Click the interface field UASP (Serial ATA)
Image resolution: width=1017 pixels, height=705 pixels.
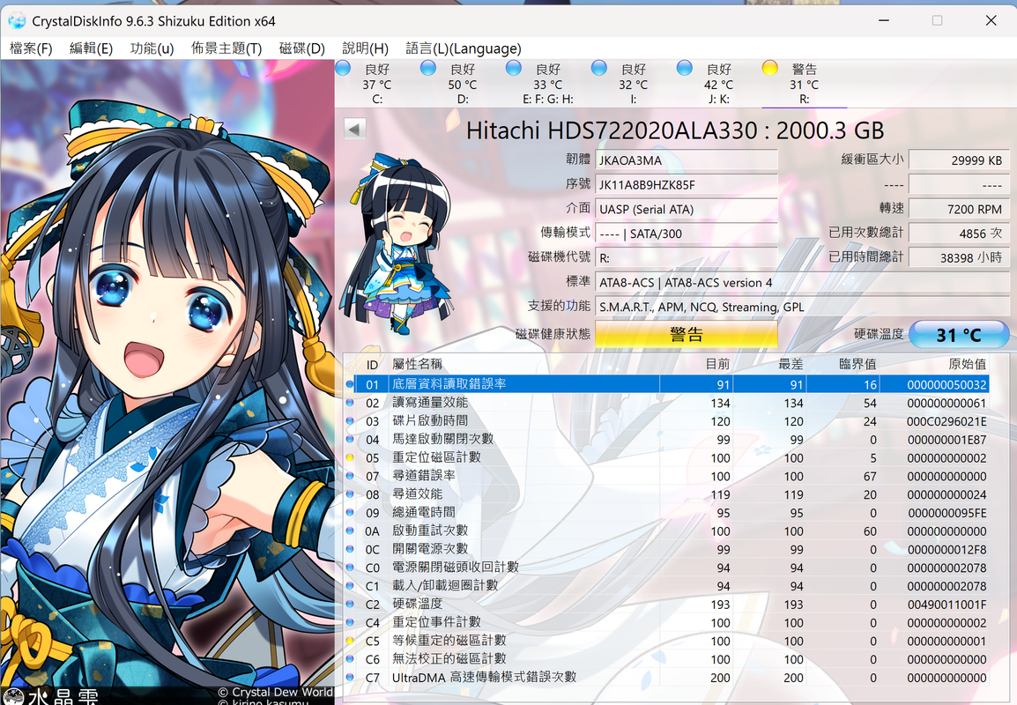pos(687,209)
